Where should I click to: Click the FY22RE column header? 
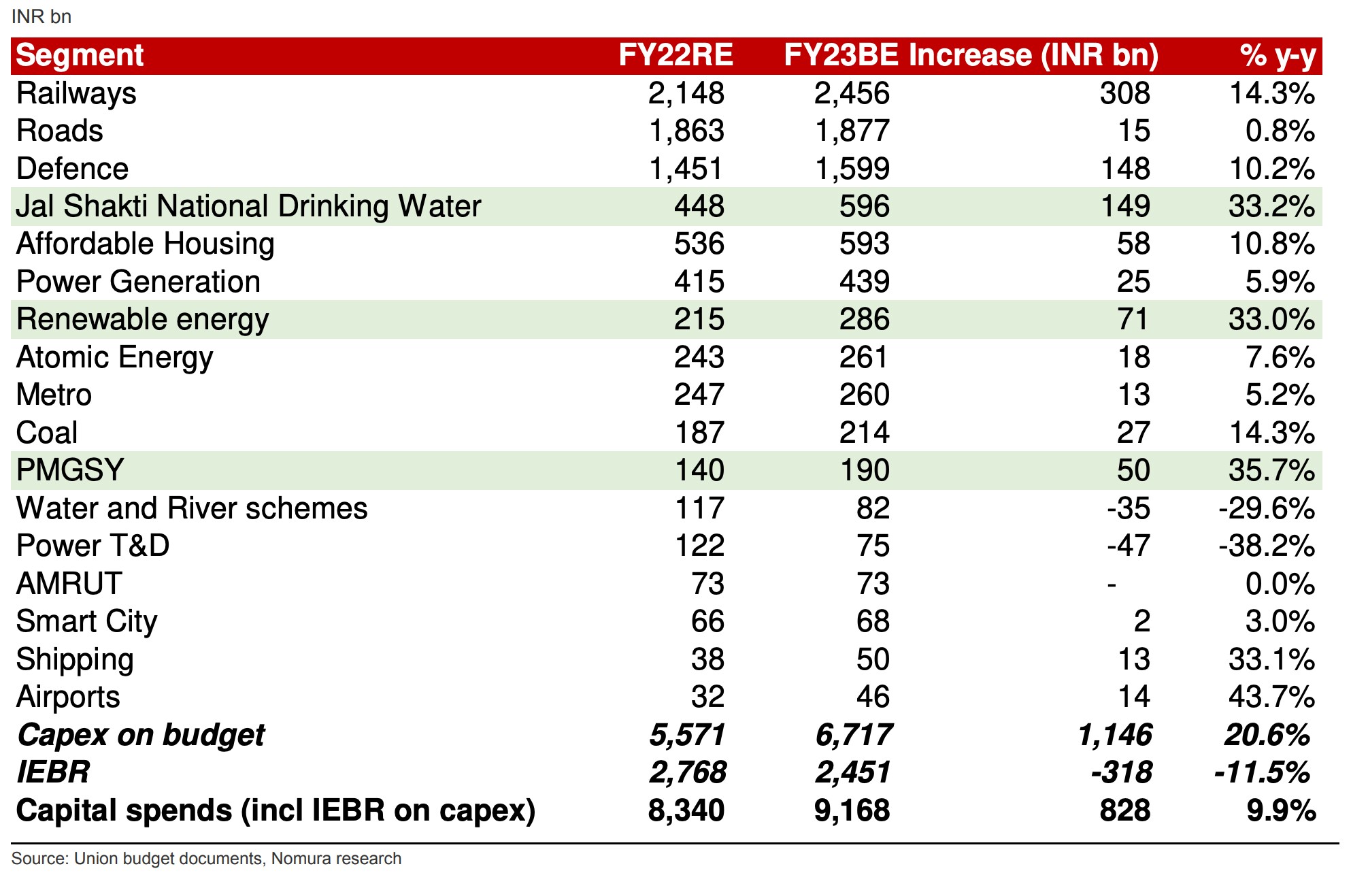click(675, 56)
